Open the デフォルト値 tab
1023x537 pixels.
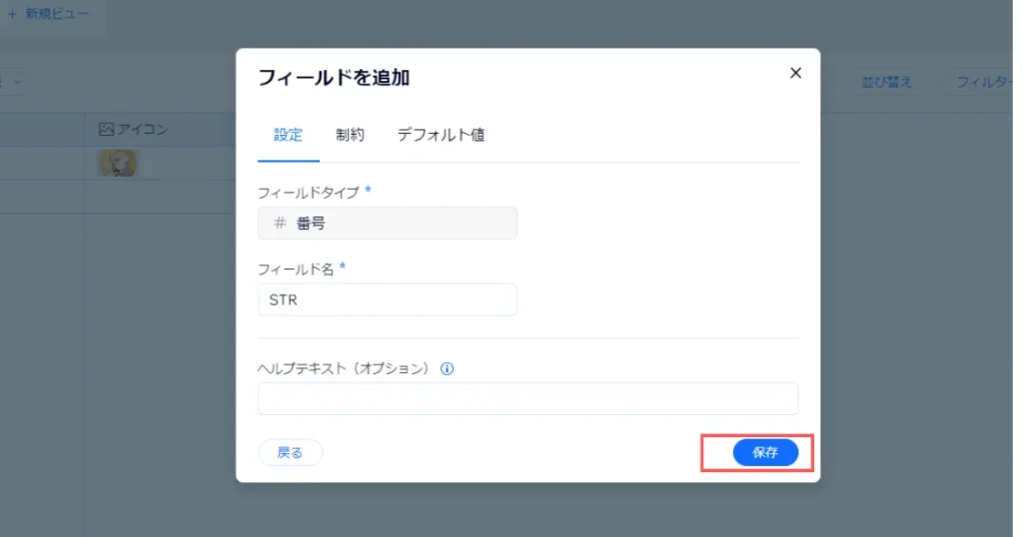[x=441, y=135]
